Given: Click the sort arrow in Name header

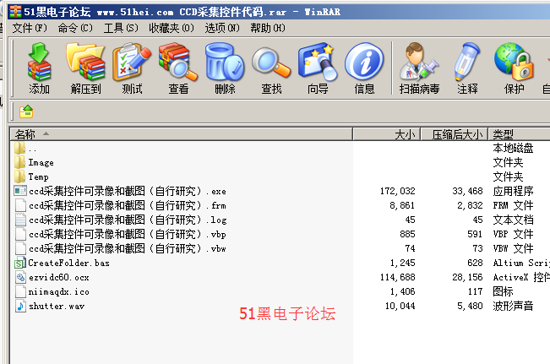Looking at the screenshot, I should click(46, 133).
